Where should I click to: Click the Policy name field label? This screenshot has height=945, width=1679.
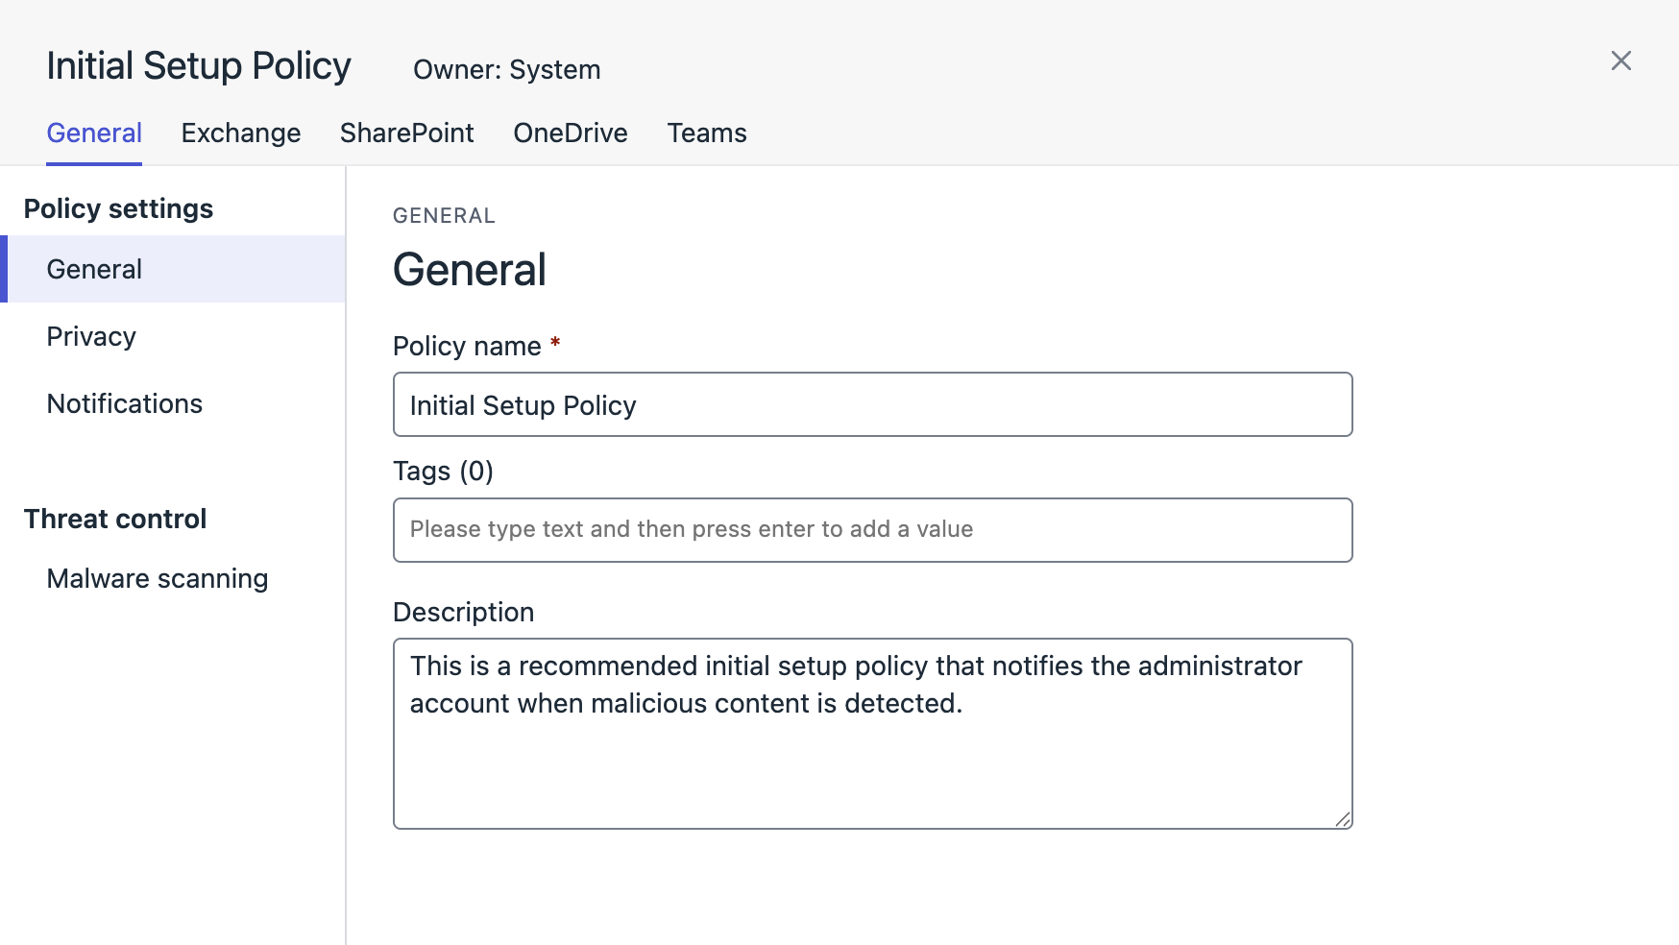click(467, 347)
